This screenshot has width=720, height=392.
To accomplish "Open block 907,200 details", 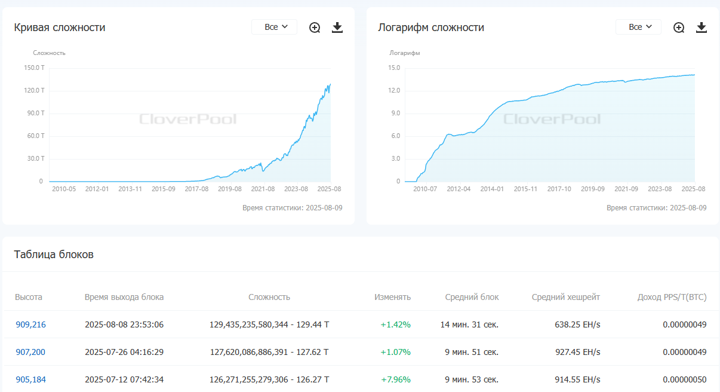I will [30, 352].
